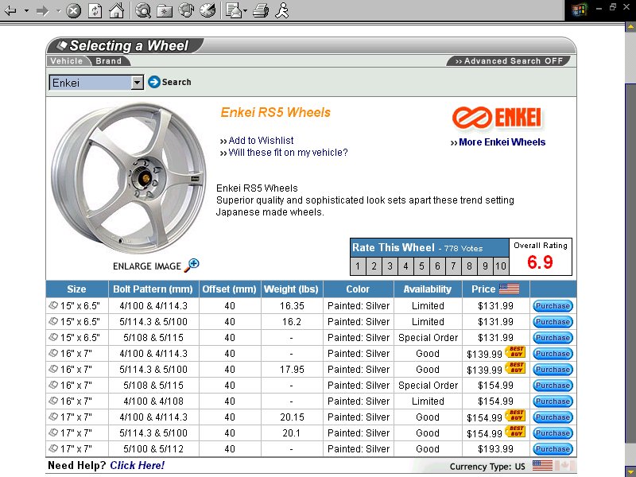Click the Windows flag logo

point(580,10)
